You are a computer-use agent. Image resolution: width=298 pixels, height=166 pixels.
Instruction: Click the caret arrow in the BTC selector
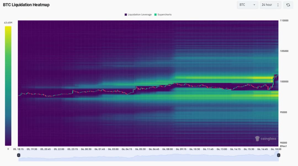pos(254,5)
